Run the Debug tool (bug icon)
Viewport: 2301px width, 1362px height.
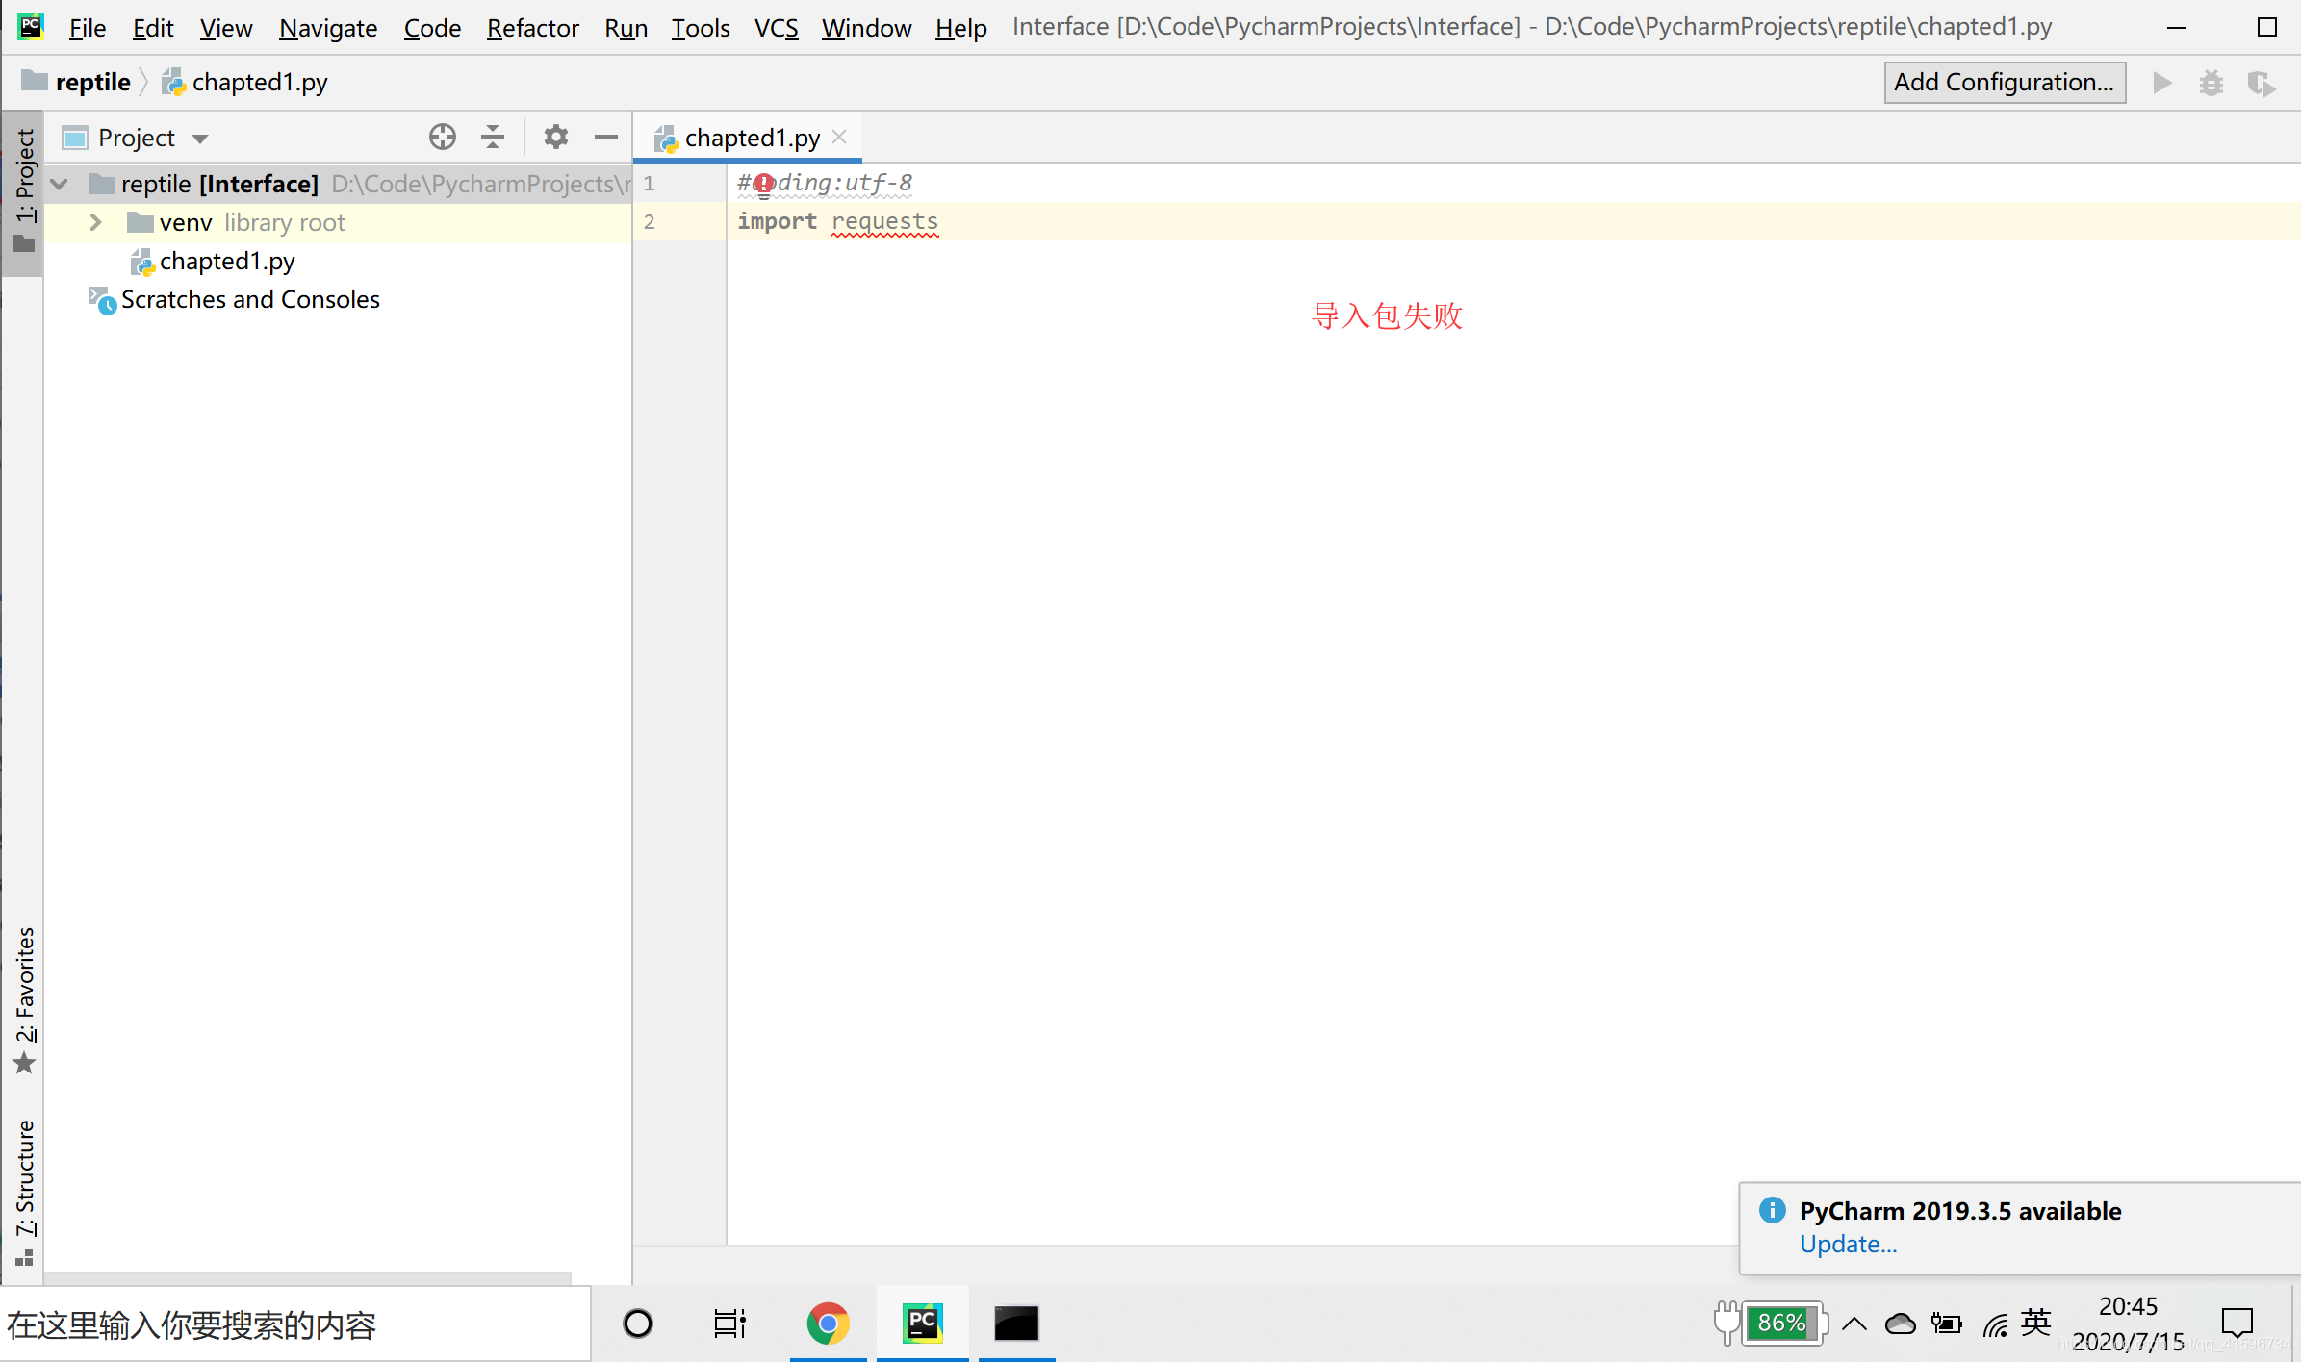click(2212, 84)
